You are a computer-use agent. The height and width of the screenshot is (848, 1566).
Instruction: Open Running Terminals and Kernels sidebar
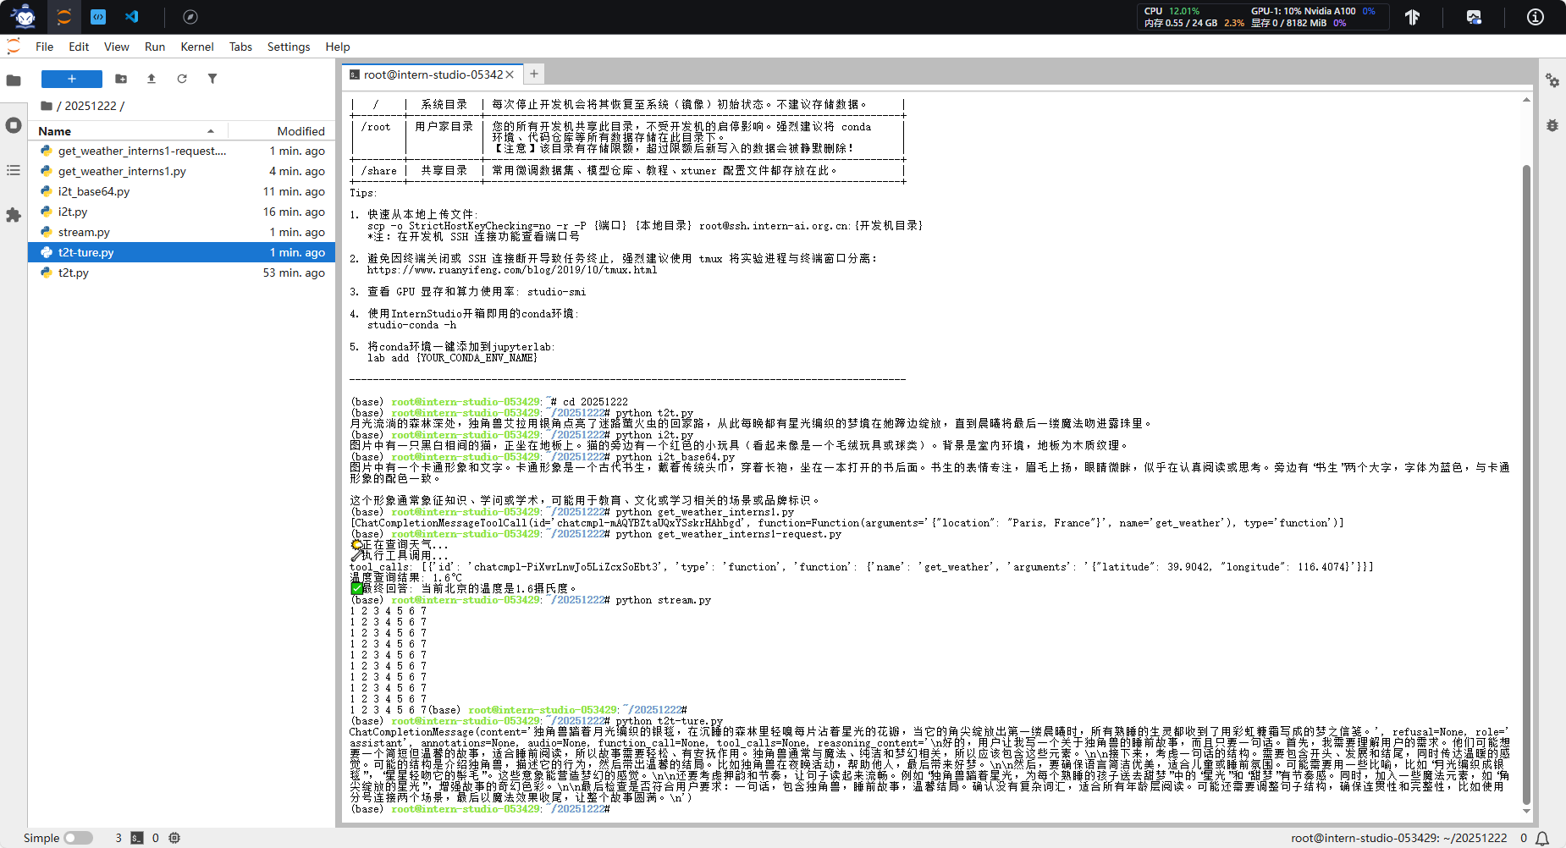(x=14, y=125)
